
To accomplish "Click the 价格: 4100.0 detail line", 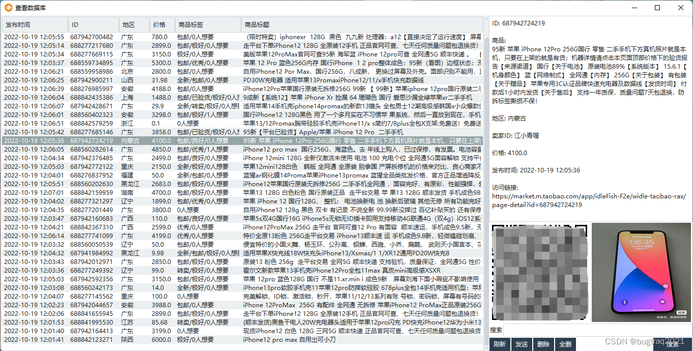I will point(509,153).
